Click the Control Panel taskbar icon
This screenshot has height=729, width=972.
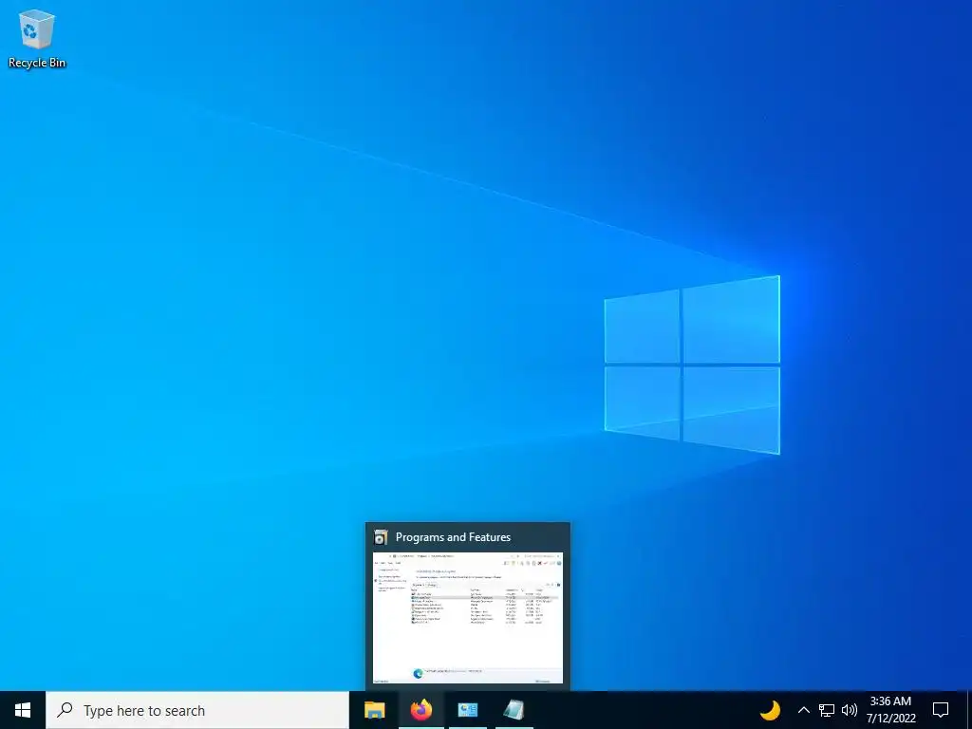pyautogui.click(x=468, y=710)
